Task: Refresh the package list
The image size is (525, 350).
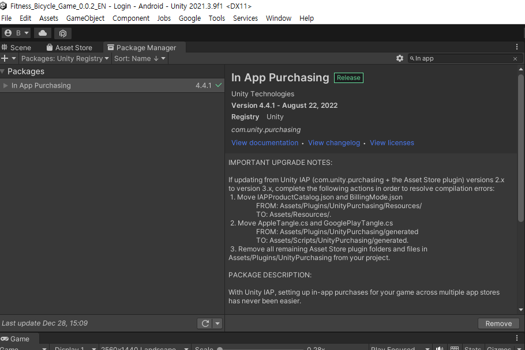Action: [x=205, y=323]
